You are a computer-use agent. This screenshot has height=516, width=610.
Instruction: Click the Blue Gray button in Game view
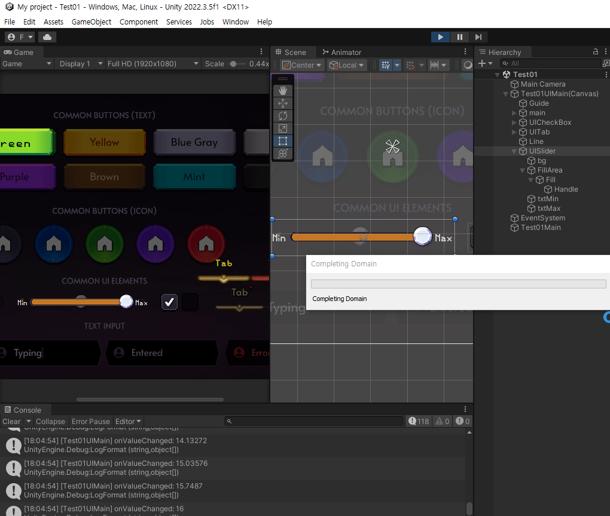coord(194,142)
